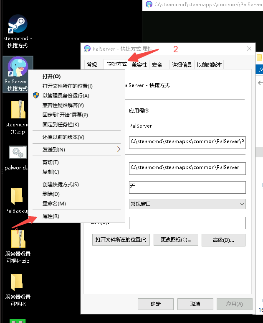263x323 pixels.
Task: Switch to the 详细信息 tab
Action: coord(182,65)
